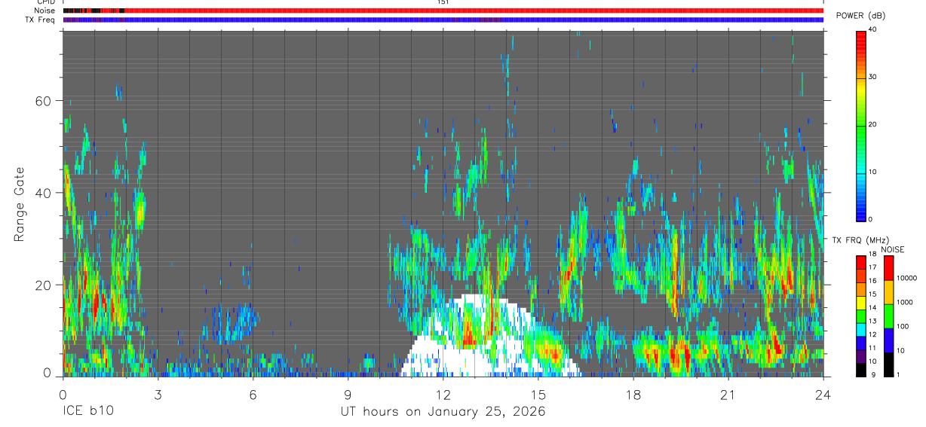Screen dimensions: 926x427
Task: Click the 30 label on POWER color bar
Action: [873, 77]
